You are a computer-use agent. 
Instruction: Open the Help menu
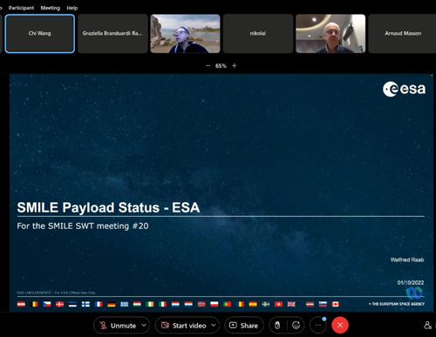[72, 8]
